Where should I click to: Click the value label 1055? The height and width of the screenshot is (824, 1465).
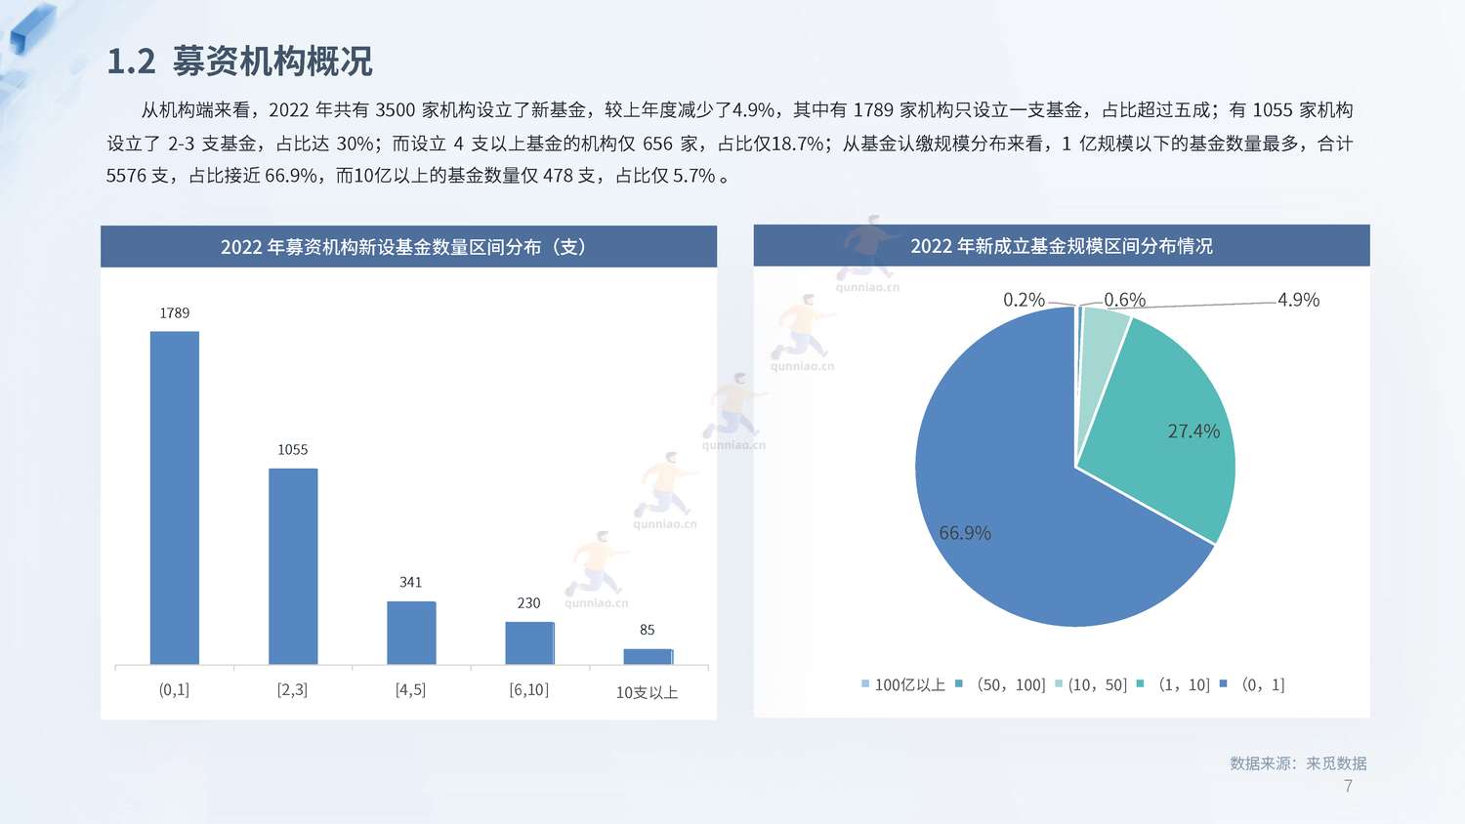293,450
